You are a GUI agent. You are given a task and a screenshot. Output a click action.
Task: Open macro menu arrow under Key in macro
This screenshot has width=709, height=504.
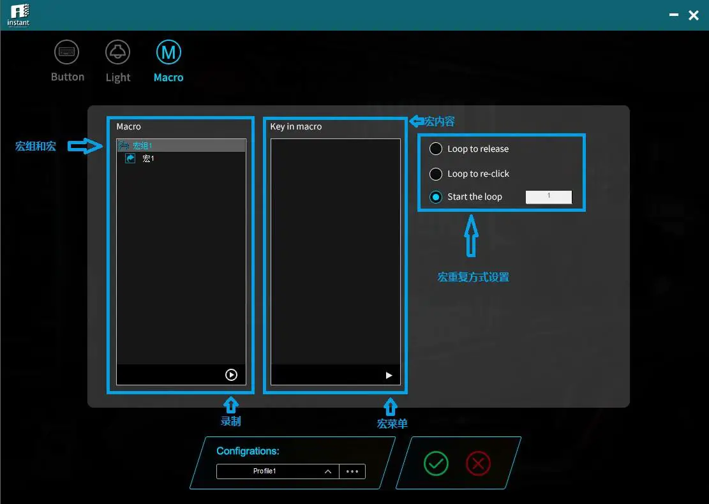(x=389, y=375)
